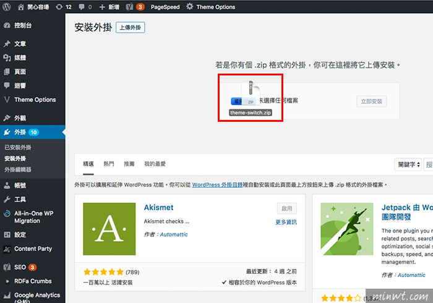Click the Google Analytics chart icon

pyautogui.click(x=7, y=296)
